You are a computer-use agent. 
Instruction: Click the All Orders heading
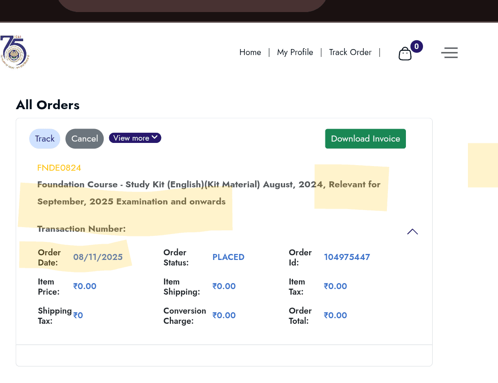48,105
